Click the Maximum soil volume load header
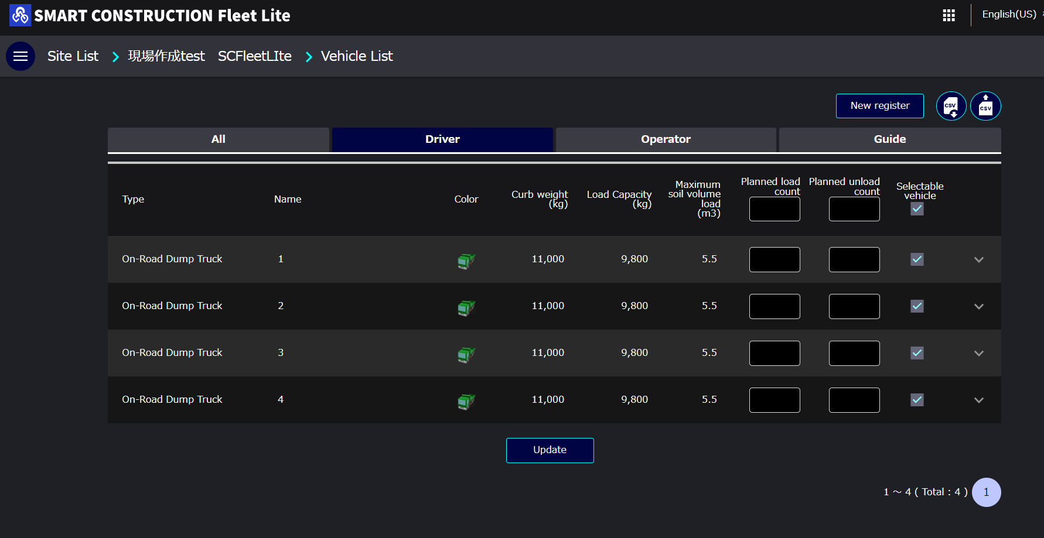1044x538 pixels. click(695, 199)
